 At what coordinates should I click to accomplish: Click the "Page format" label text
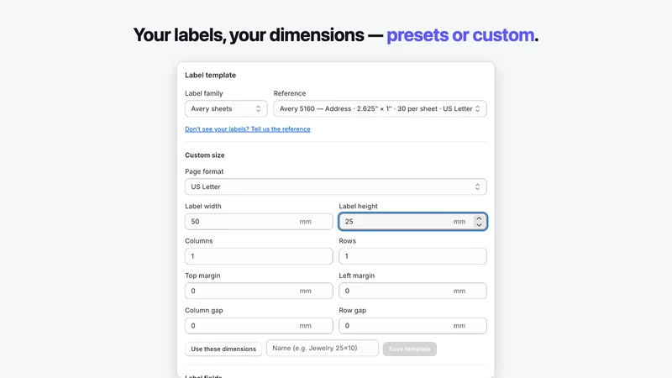[x=204, y=171]
